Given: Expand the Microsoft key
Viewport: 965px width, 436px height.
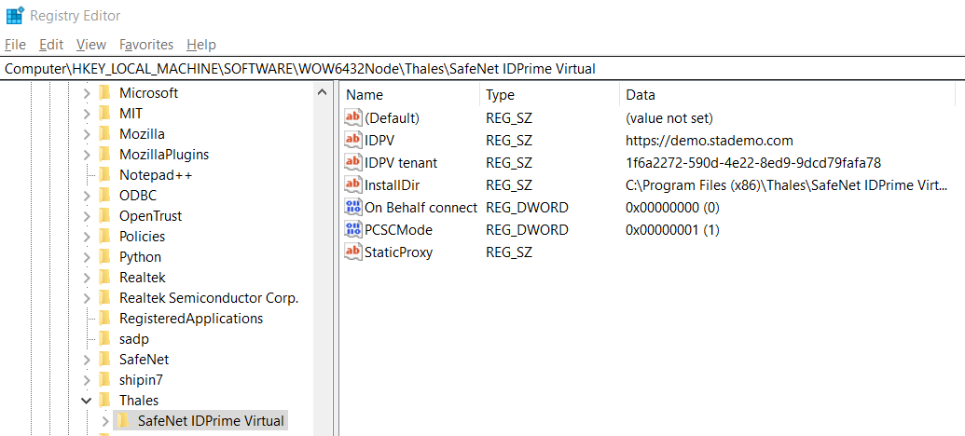Looking at the screenshot, I should click(87, 93).
